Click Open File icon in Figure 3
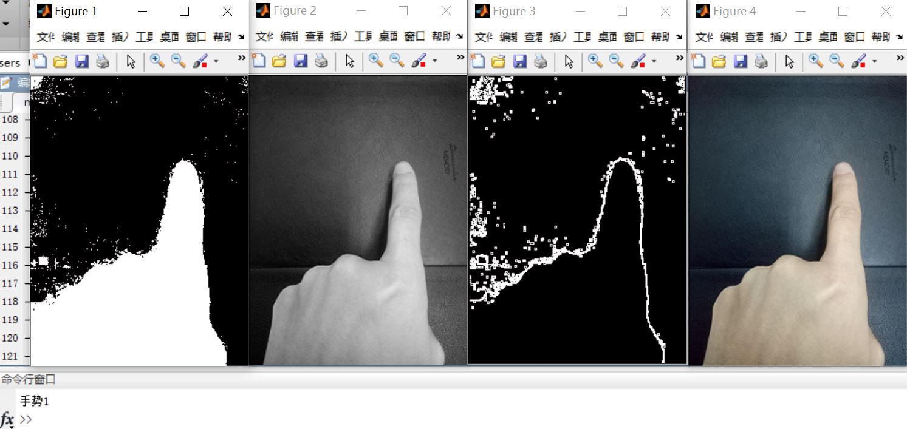The image size is (907, 429). 498,61
